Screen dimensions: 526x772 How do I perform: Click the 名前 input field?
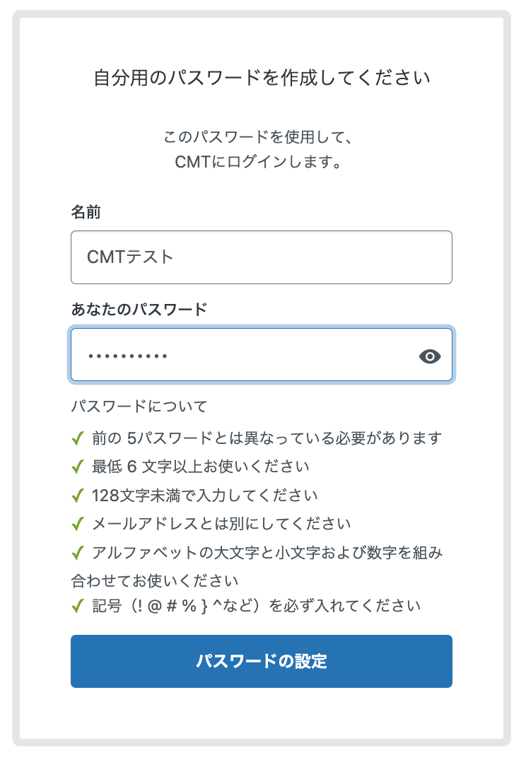[261, 257]
